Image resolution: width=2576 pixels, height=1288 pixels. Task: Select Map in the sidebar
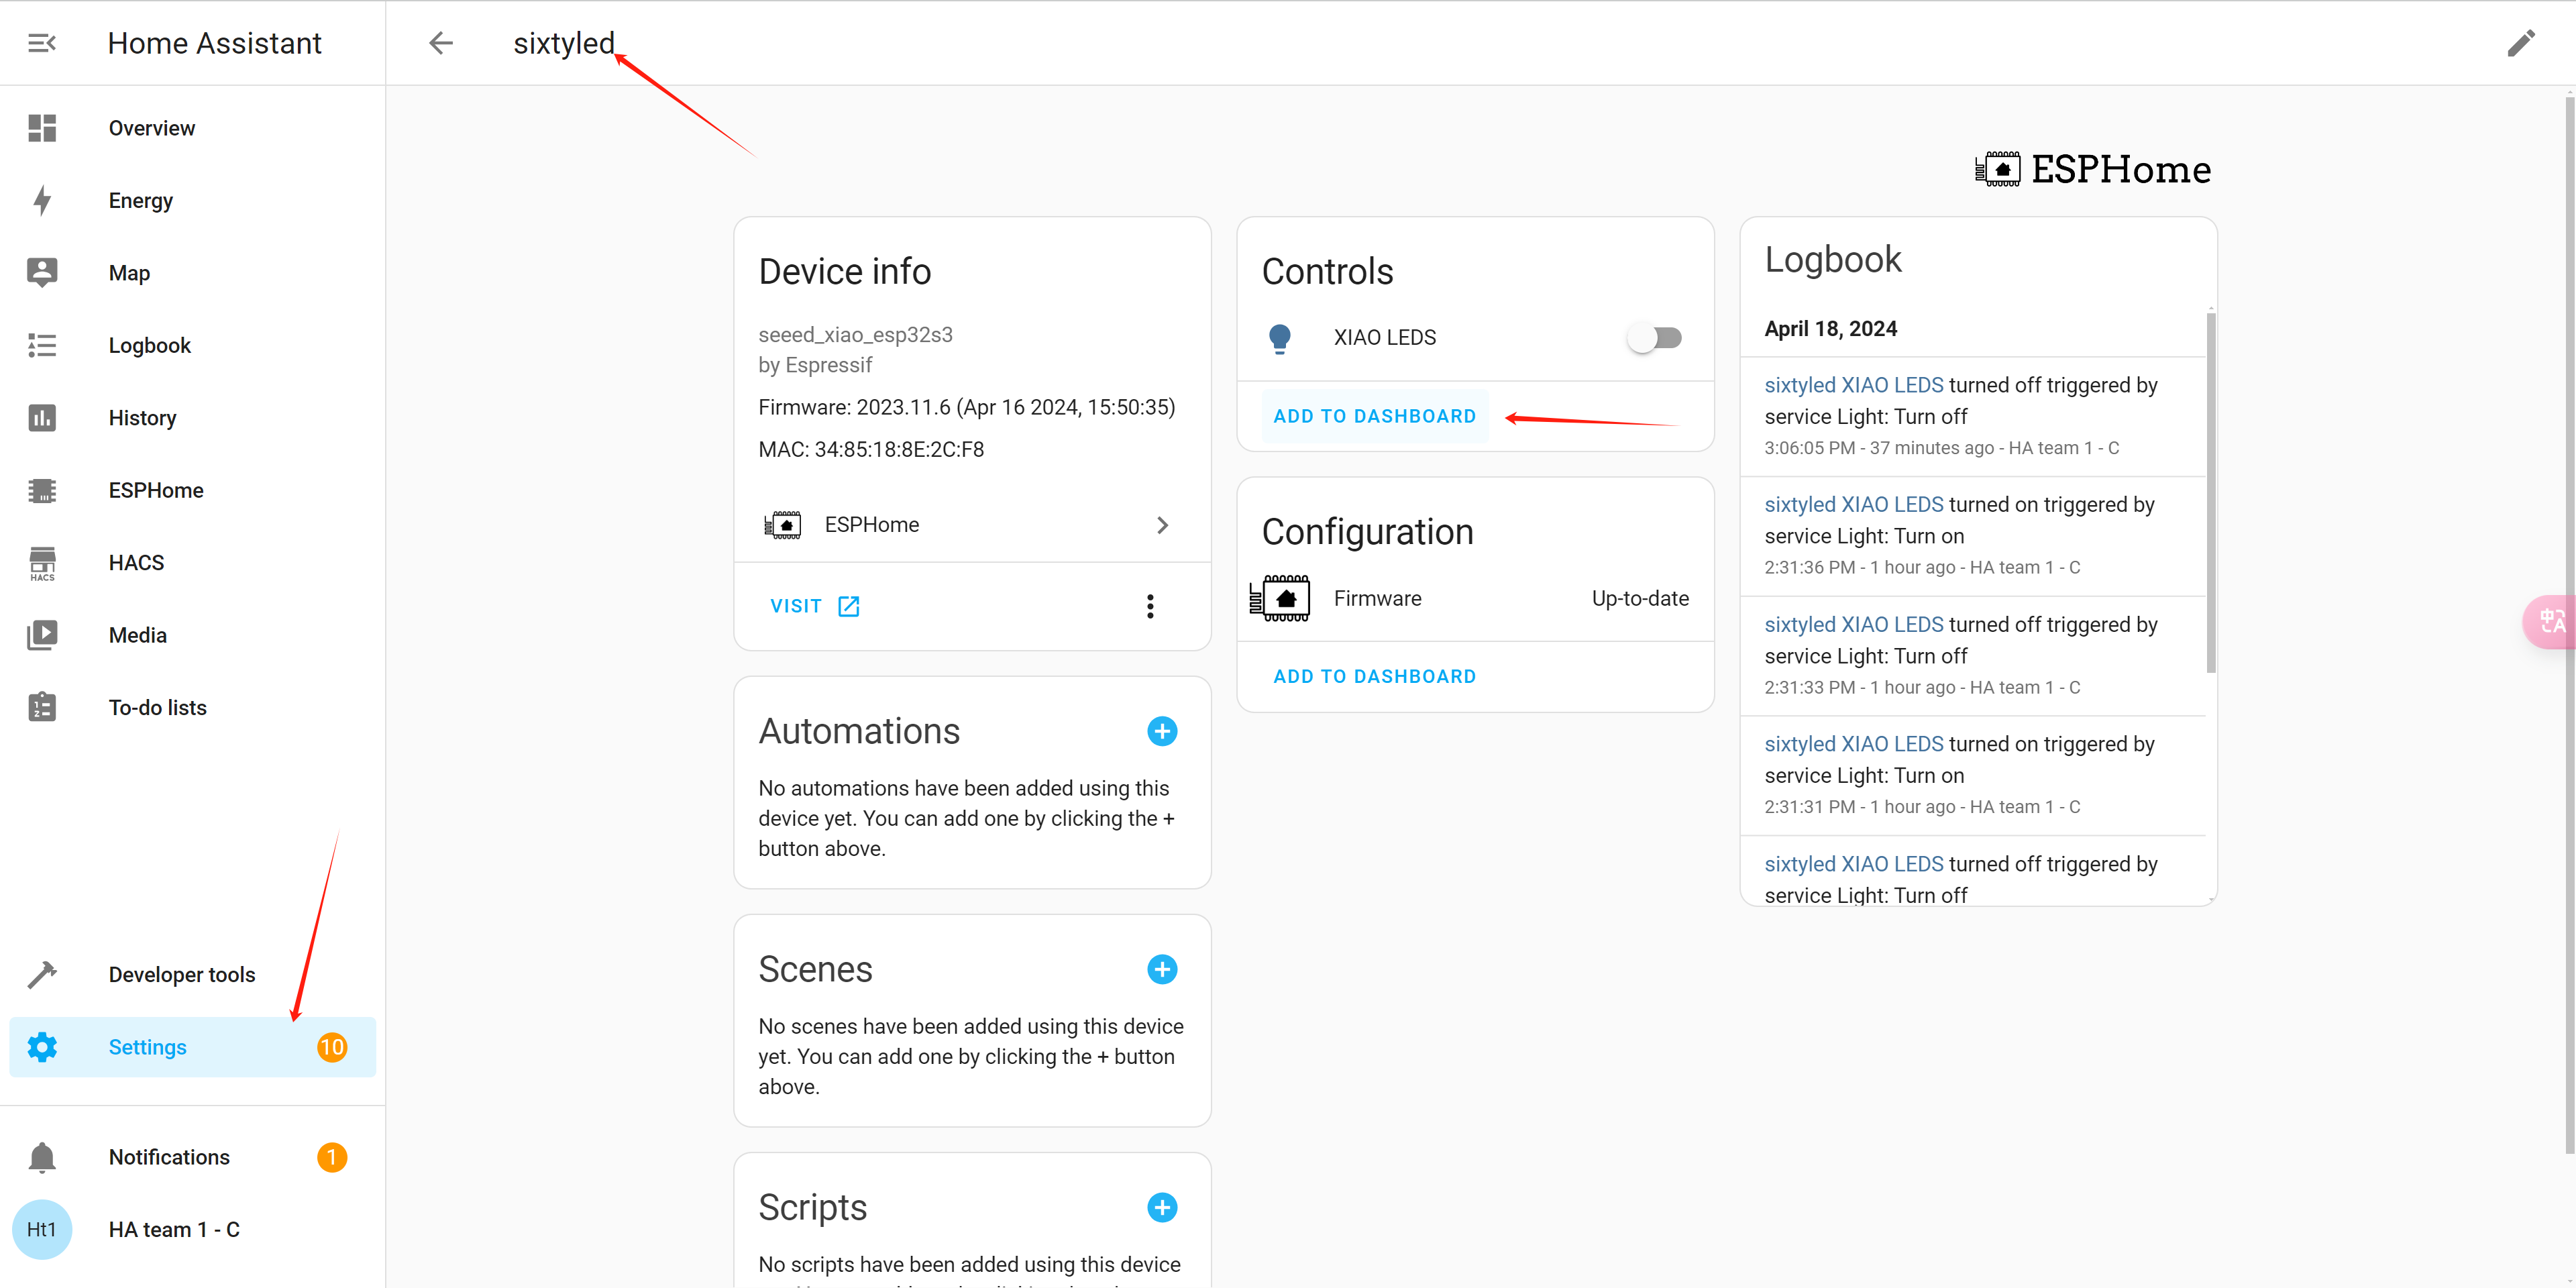[192, 272]
